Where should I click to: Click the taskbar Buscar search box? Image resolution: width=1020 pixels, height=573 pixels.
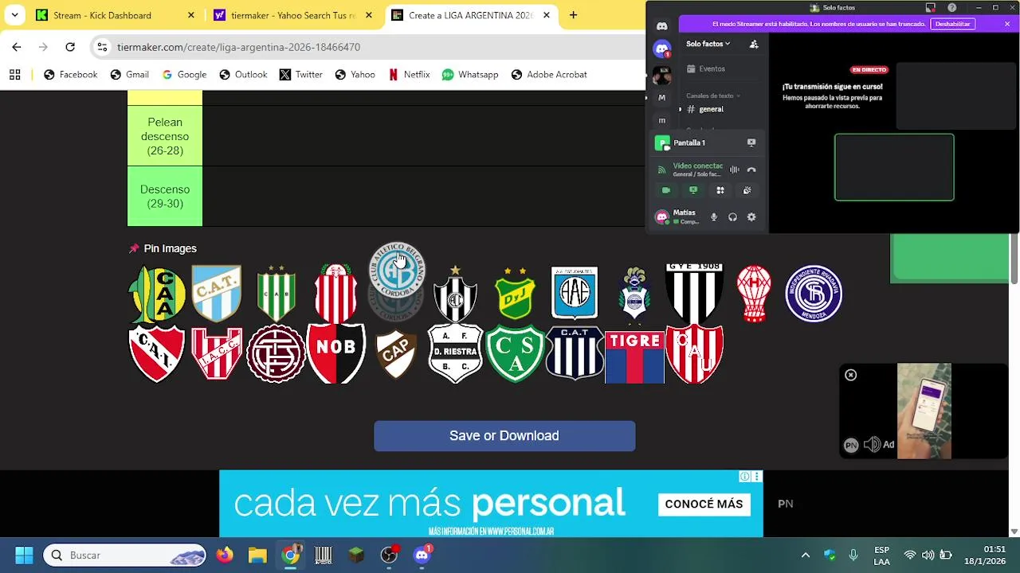[124, 555]
